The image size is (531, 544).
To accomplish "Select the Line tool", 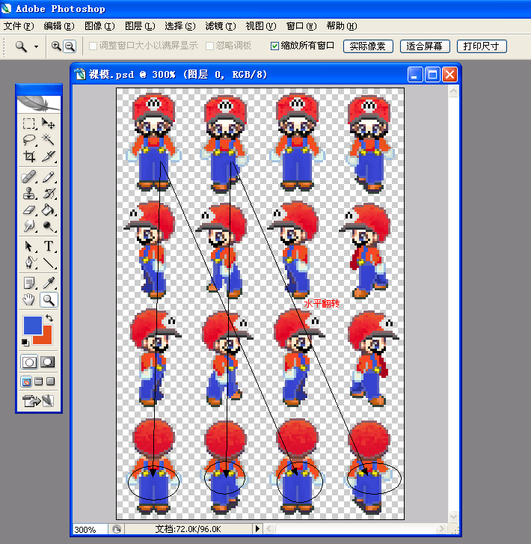I will coord(48,263).
